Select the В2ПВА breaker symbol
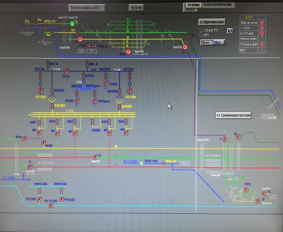This screenshot has width=283, height=232. 52,91
